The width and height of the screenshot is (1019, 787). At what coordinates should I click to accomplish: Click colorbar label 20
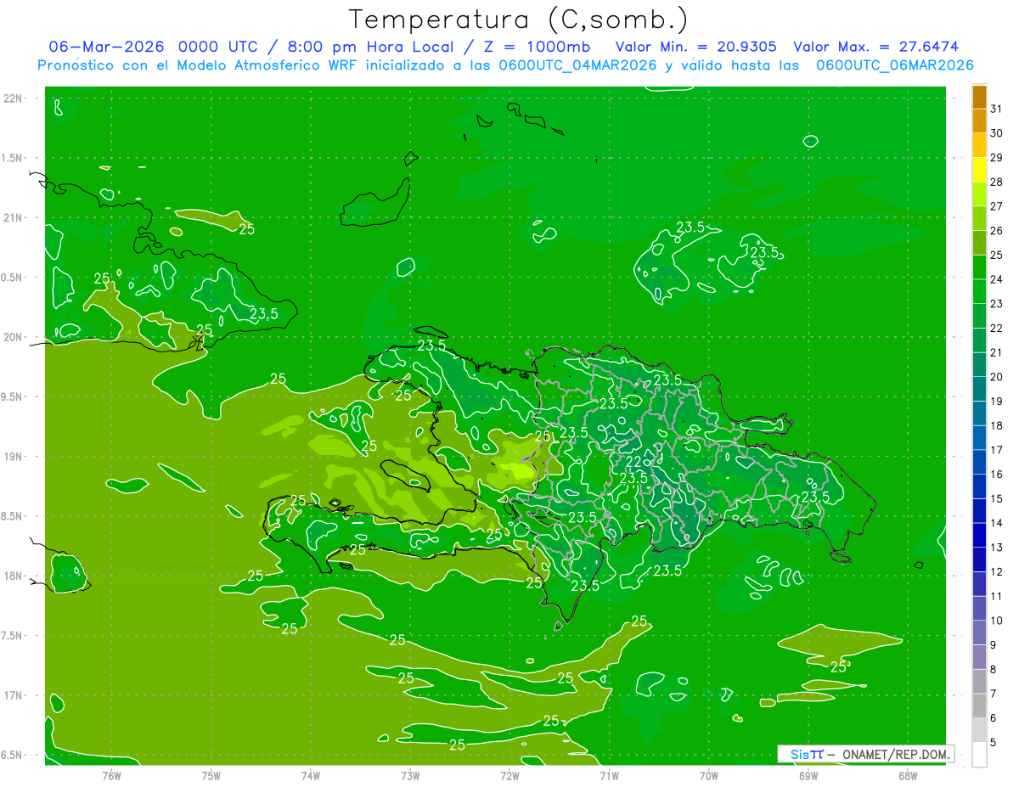997,377
